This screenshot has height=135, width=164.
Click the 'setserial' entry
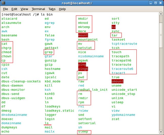click(x=87, y=123)
